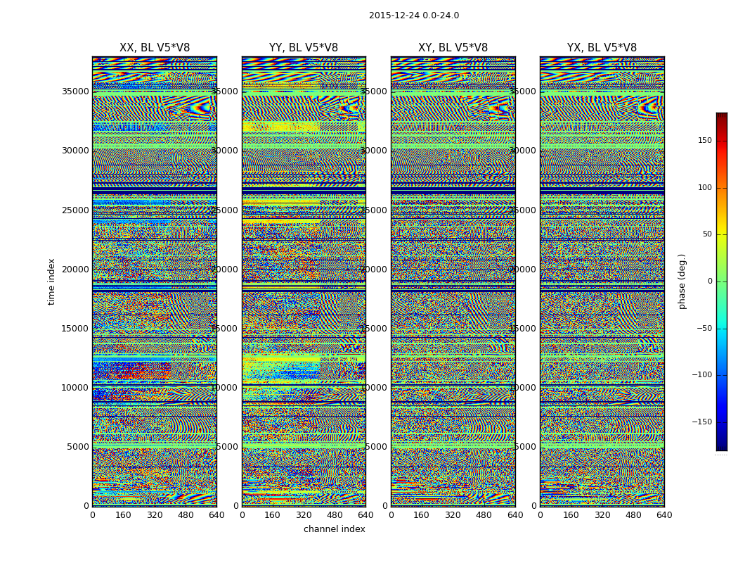Focus the XY phase heatmap panel
Image resolution: width=738 pixels, height=563 pixels.
tap(453, 281)
